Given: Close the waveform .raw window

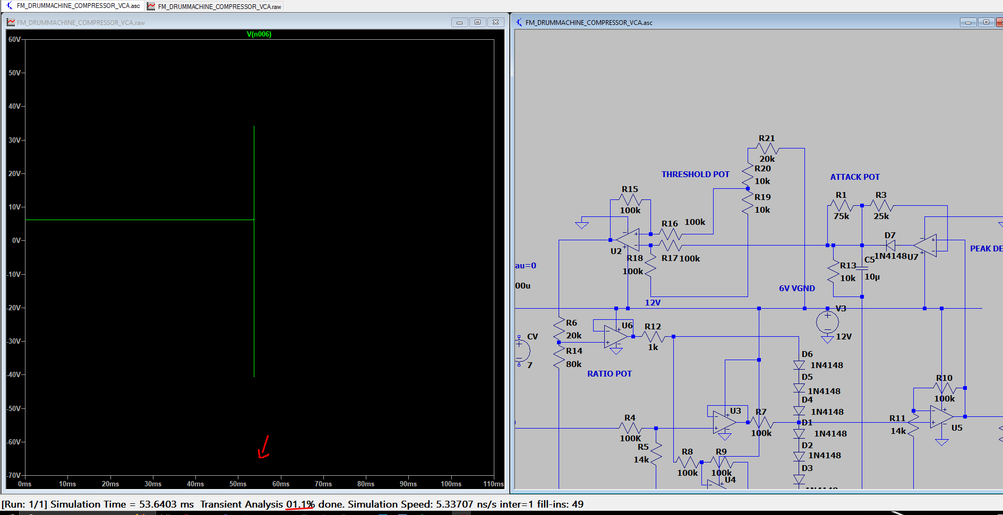Looking at the screenshot, I should (x=495, y=22).
